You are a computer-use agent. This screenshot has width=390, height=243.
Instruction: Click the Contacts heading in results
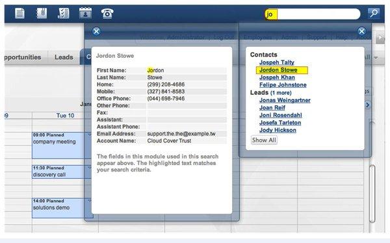pyautogui.click(x=263, y=55)
